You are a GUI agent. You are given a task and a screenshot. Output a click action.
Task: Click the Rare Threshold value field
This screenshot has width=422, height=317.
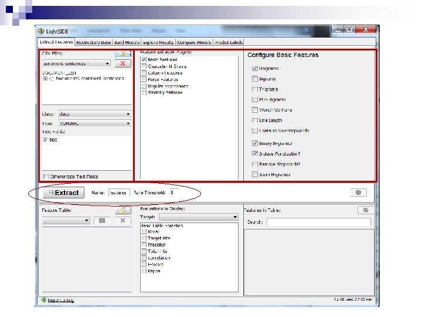[175, 193]
